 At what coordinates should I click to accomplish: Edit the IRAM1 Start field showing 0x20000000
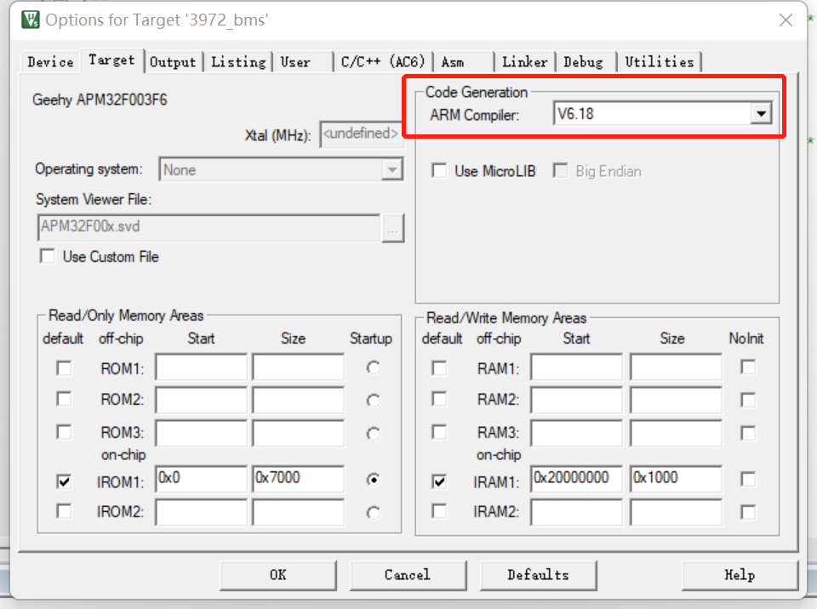[x=577, y=479]
